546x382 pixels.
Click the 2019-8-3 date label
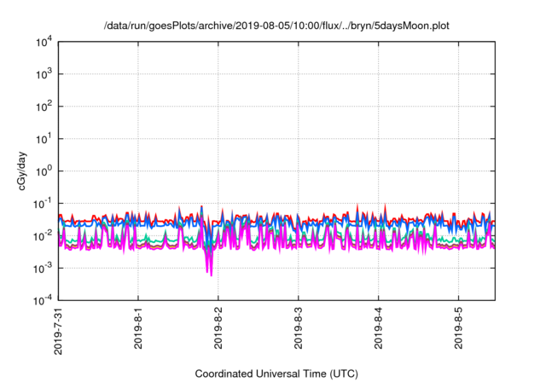(x=299, y=328)
